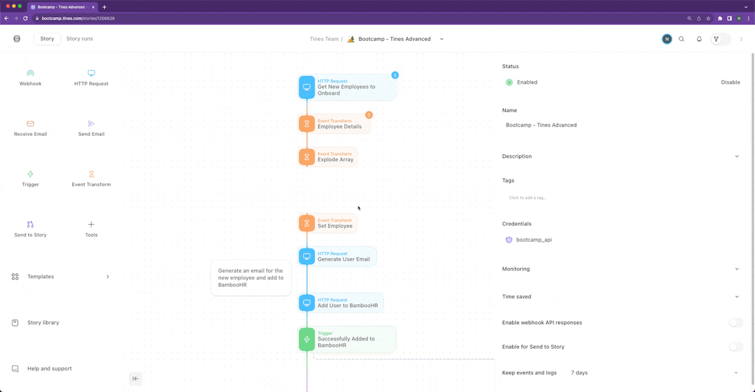This screenshot has width=755, height=392.
Task: Select the Send to Story action icon
Action: (x=30, y=225)
